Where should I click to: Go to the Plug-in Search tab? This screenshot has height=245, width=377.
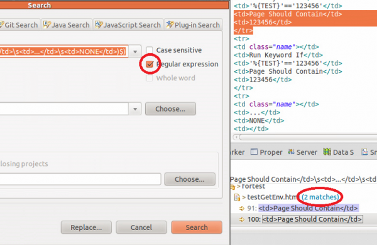coord(193,24)
